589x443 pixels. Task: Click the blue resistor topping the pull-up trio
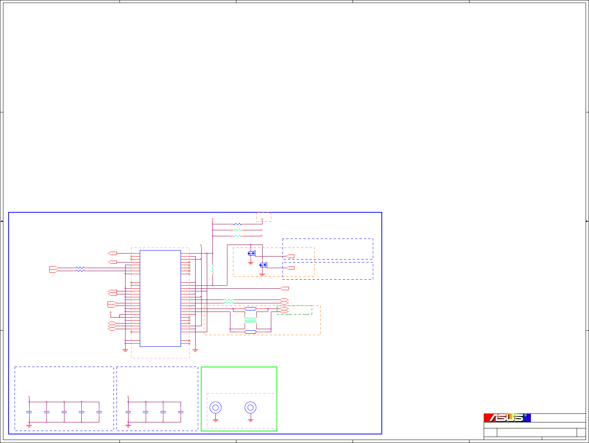pos(238,224)
